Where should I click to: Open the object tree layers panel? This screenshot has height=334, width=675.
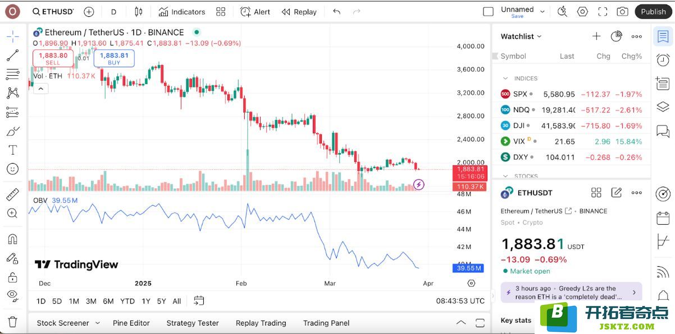click(663, 106)
